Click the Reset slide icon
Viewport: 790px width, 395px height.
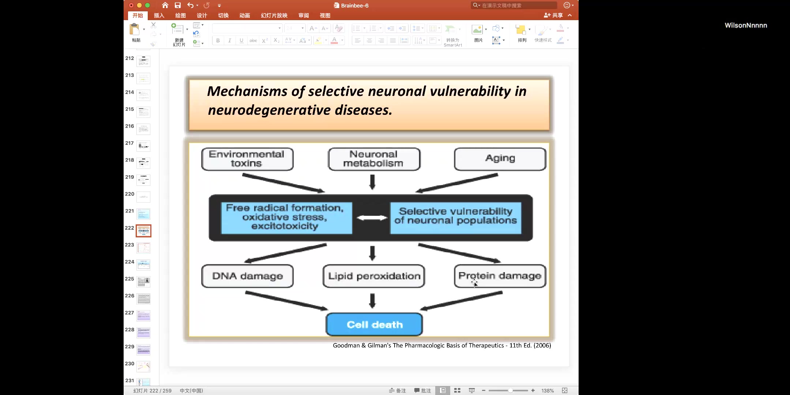tap(196, 34)
